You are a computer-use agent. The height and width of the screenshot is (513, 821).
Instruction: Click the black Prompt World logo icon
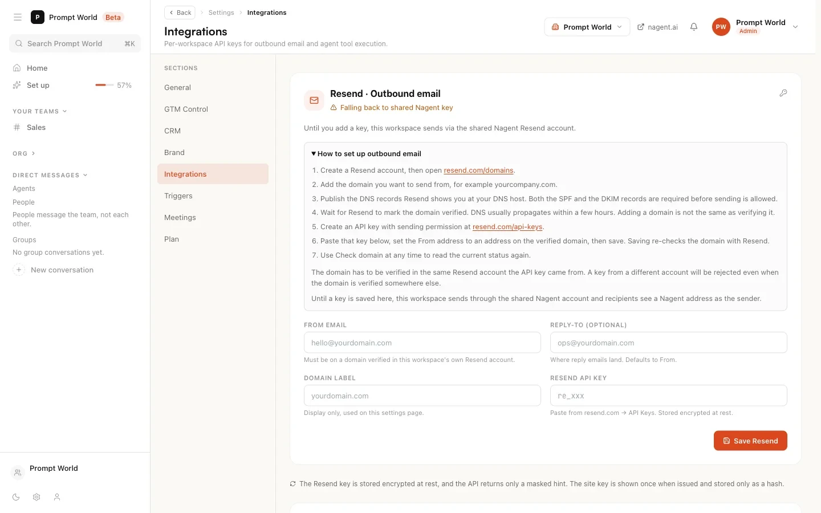click(37, 17)
